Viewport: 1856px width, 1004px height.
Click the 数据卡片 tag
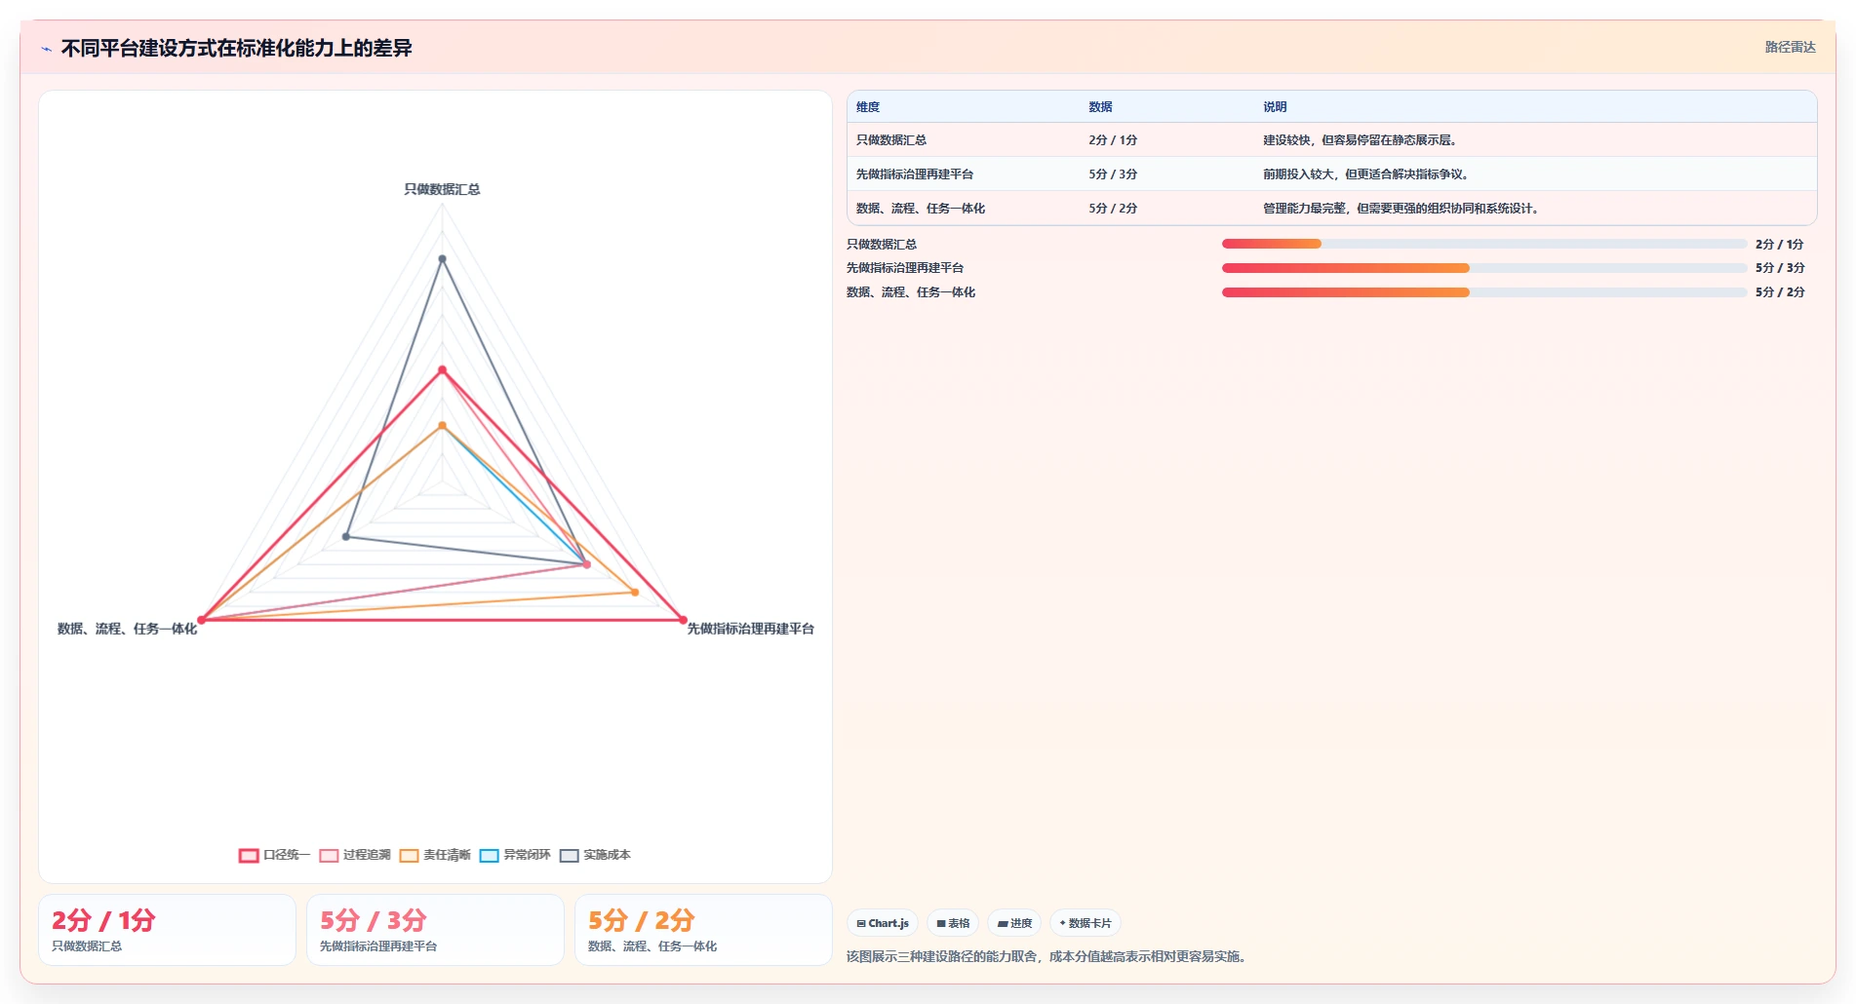[1086, 923]
